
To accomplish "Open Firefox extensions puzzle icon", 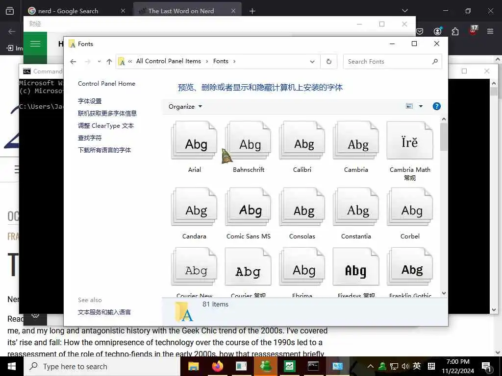I will click(455, 31).
